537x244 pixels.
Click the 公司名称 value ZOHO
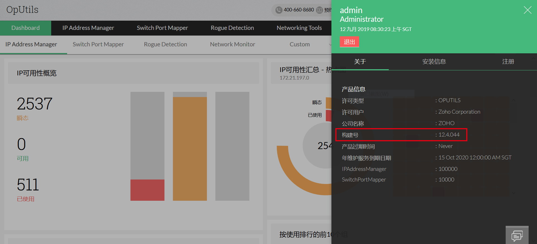446,123
